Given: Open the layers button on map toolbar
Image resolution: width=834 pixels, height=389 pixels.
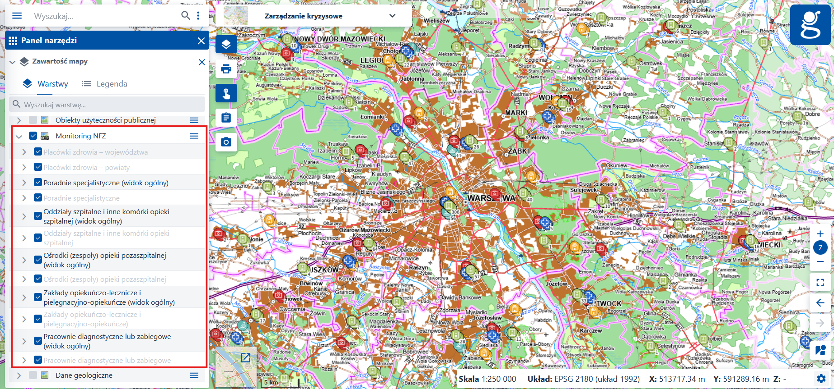Looking at the screenshot, I should 226,44.
